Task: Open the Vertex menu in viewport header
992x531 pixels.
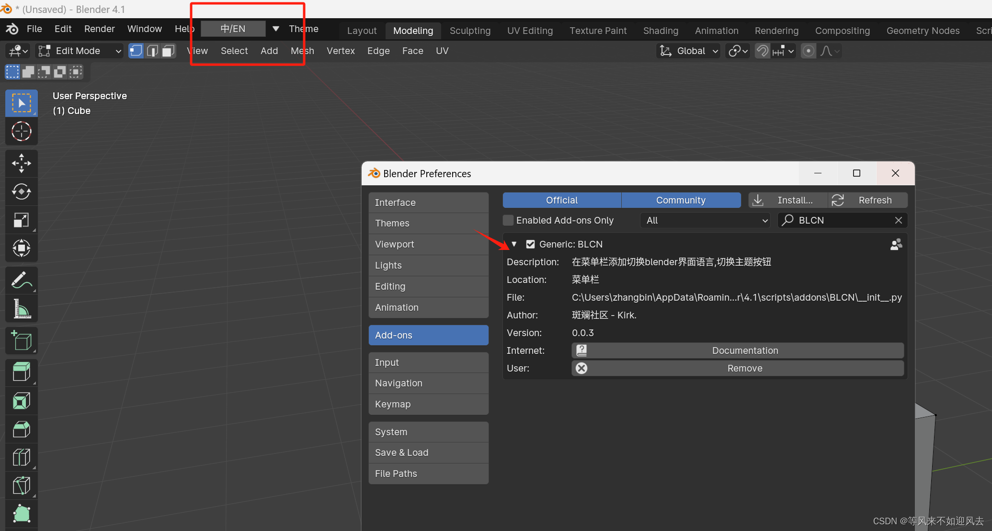Action: [x=341, y=51]
